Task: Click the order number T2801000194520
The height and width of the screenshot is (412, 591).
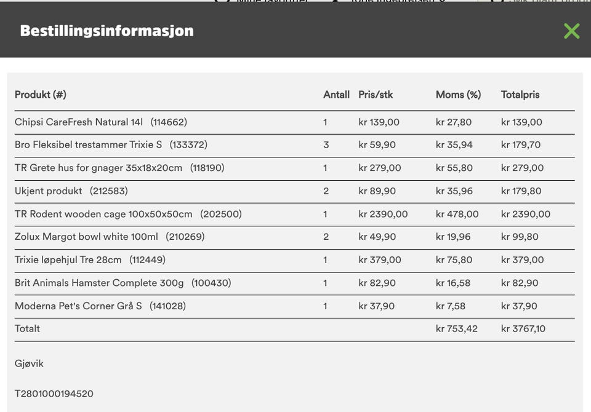Action: (54, 394)
